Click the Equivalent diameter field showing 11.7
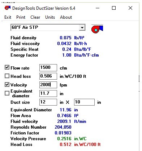The image size is (142, 151). (x=48, y=93)
